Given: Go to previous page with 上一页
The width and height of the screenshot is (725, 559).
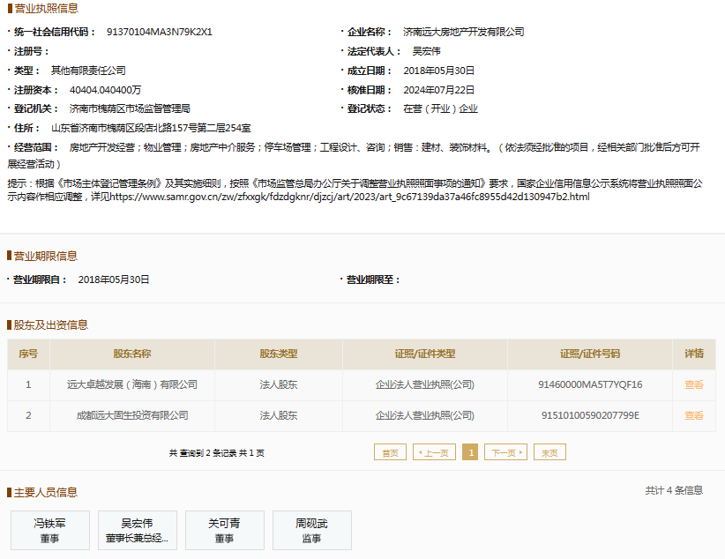Looking at the screenshot, I should [x=435, y=452].
